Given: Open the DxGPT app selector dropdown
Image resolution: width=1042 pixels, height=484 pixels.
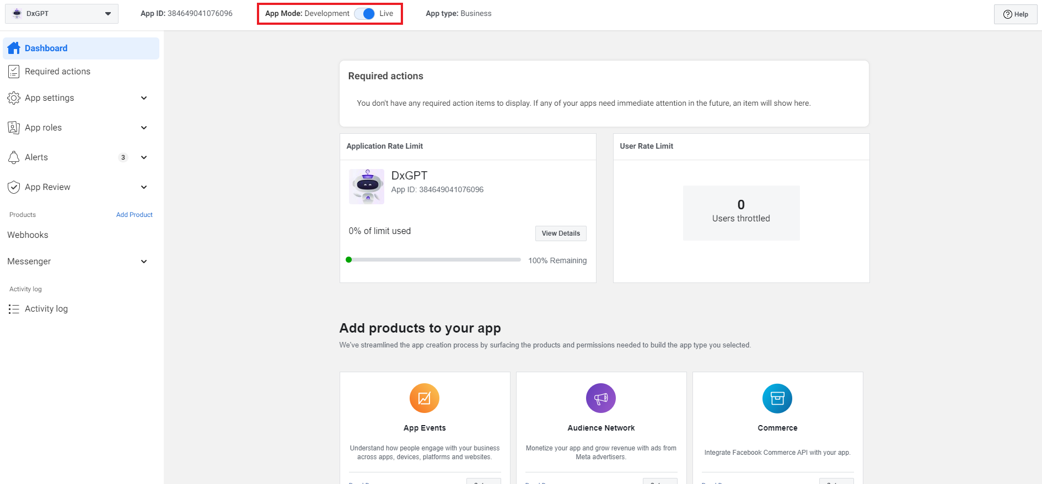Looking at the screenshot, I should (x=62, y=14).
